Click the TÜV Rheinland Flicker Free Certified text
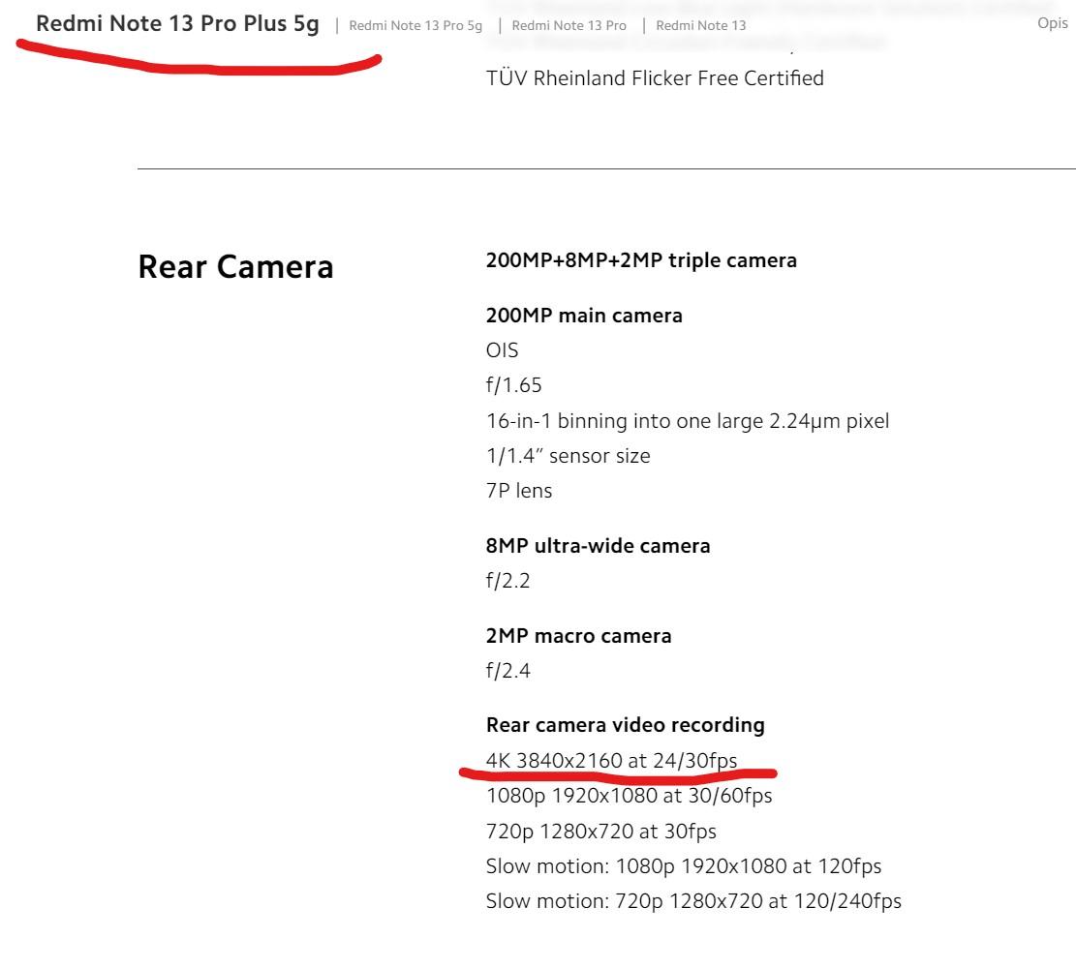 click(655, 78)
